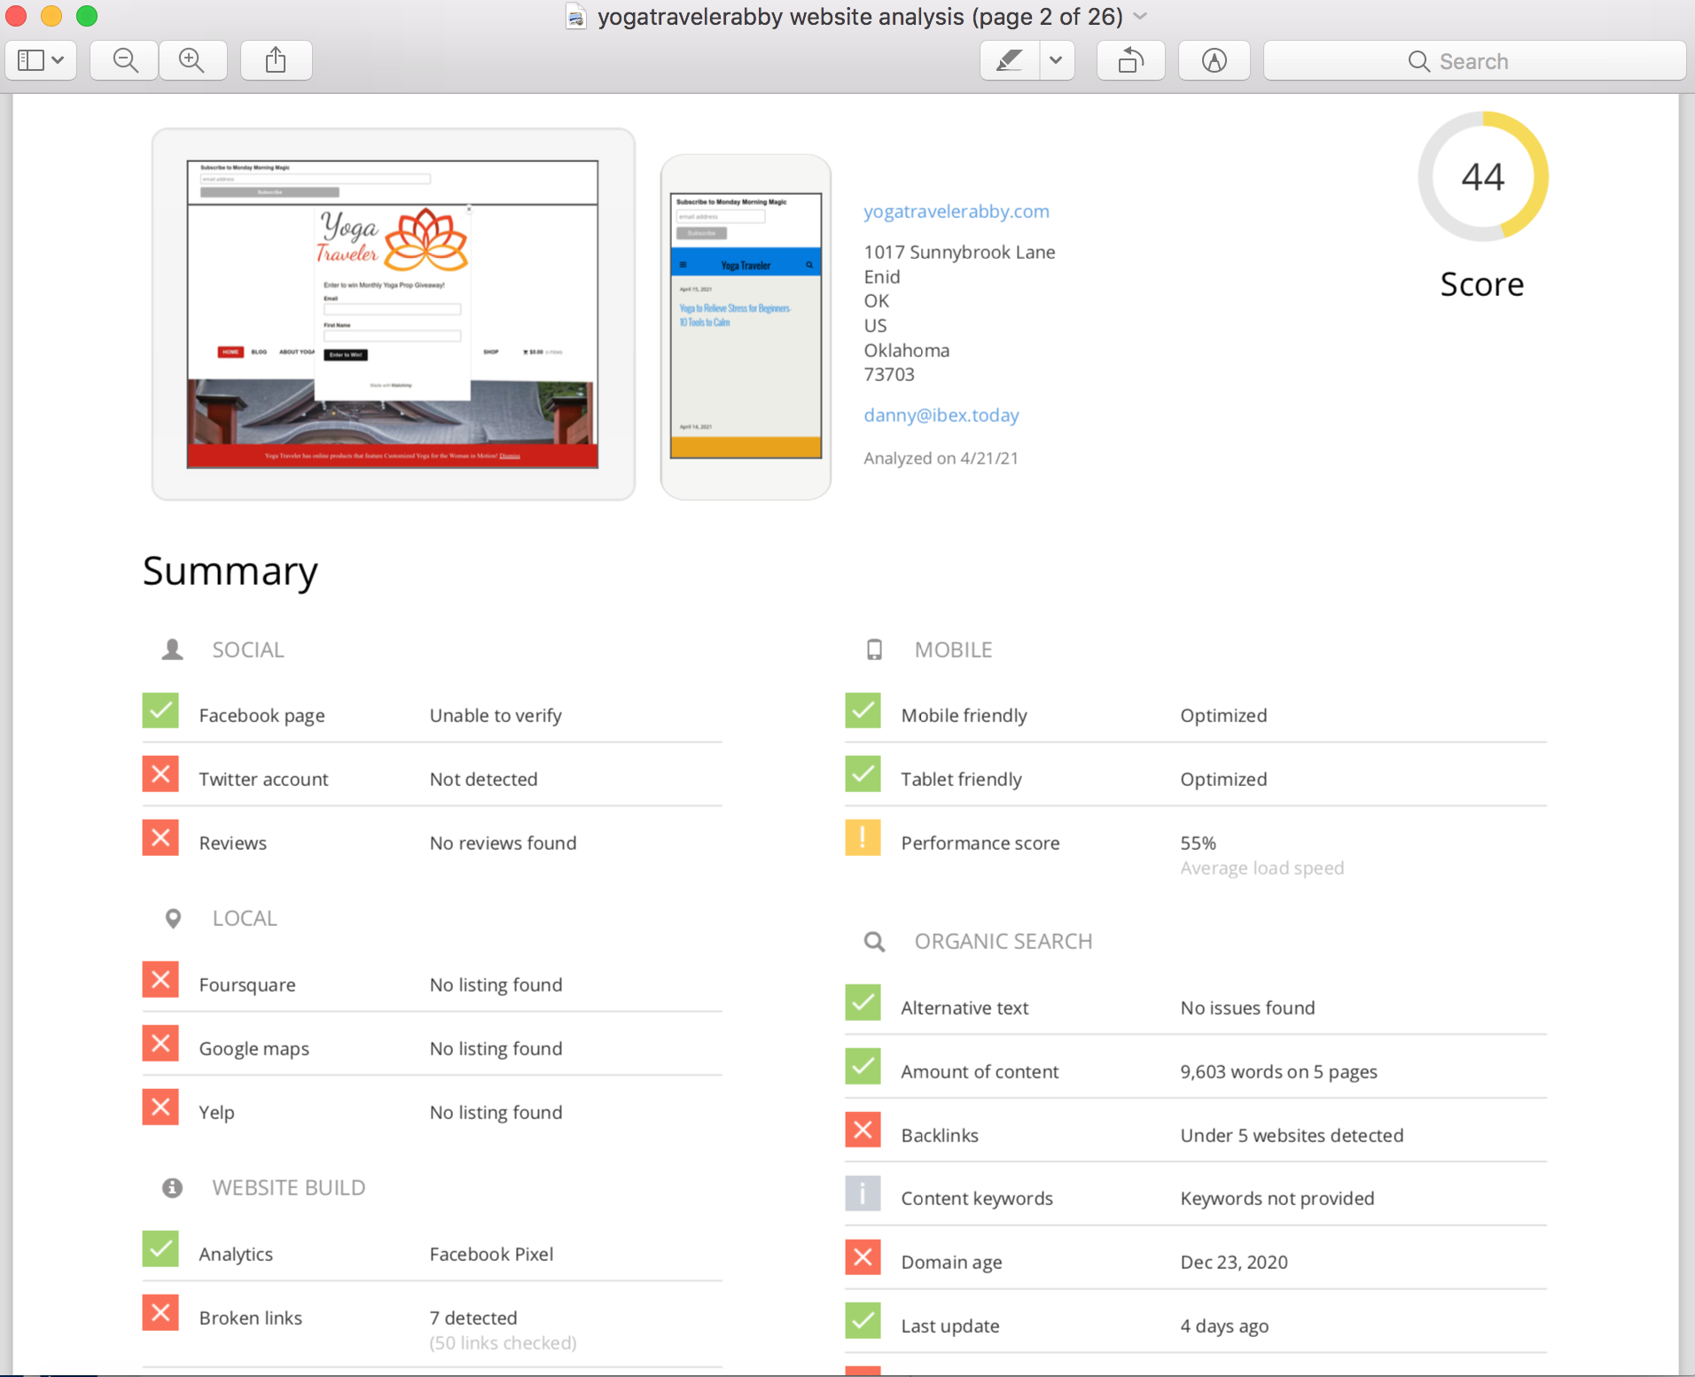Select the mobile website preview thumbnail
1695x1377 pixels.
tap(746, 327)
